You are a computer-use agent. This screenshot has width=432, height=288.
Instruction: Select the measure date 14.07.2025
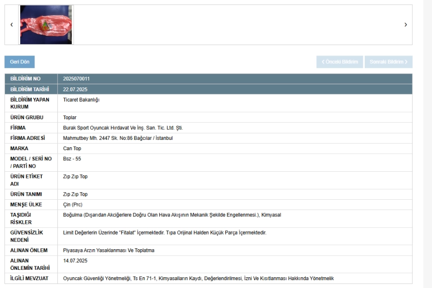coord(75,261)
